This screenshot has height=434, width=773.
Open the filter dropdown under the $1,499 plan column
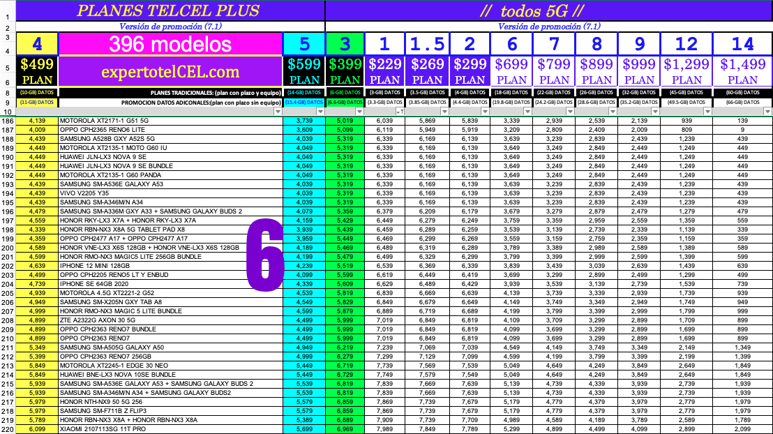click(767, 112)
